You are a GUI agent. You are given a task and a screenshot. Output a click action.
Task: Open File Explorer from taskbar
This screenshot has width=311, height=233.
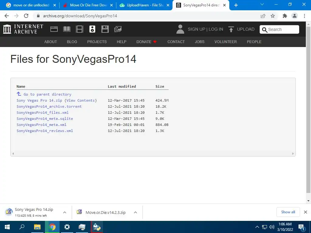(37, 227)
